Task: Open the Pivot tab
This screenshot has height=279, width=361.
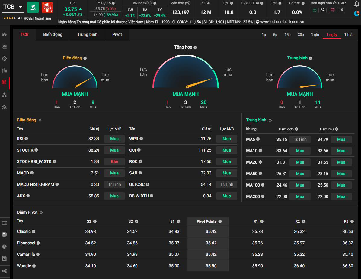Action: 117,35
